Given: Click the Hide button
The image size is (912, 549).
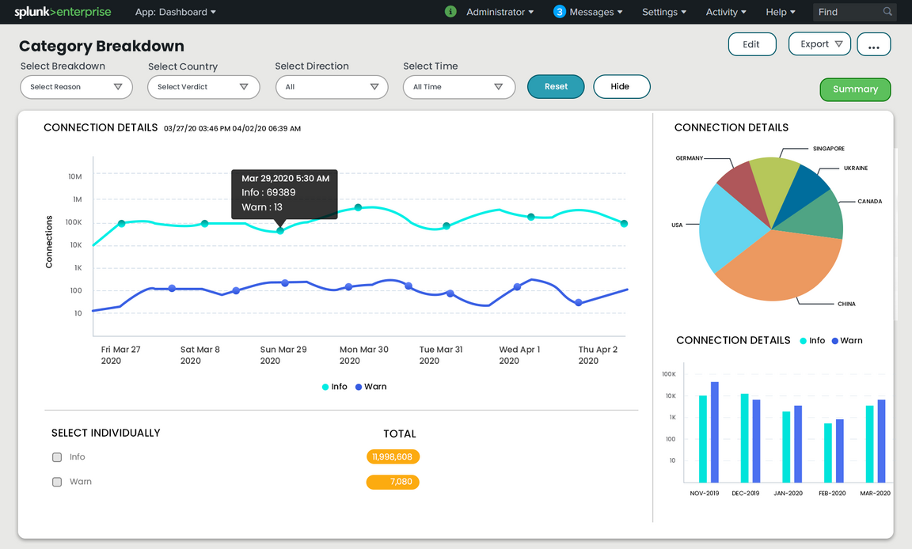Looking at the screenshot, I should click(x=621, y=86).
